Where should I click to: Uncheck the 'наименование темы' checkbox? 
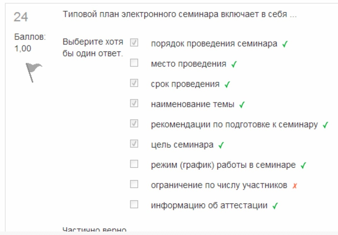tap(134, 103)
